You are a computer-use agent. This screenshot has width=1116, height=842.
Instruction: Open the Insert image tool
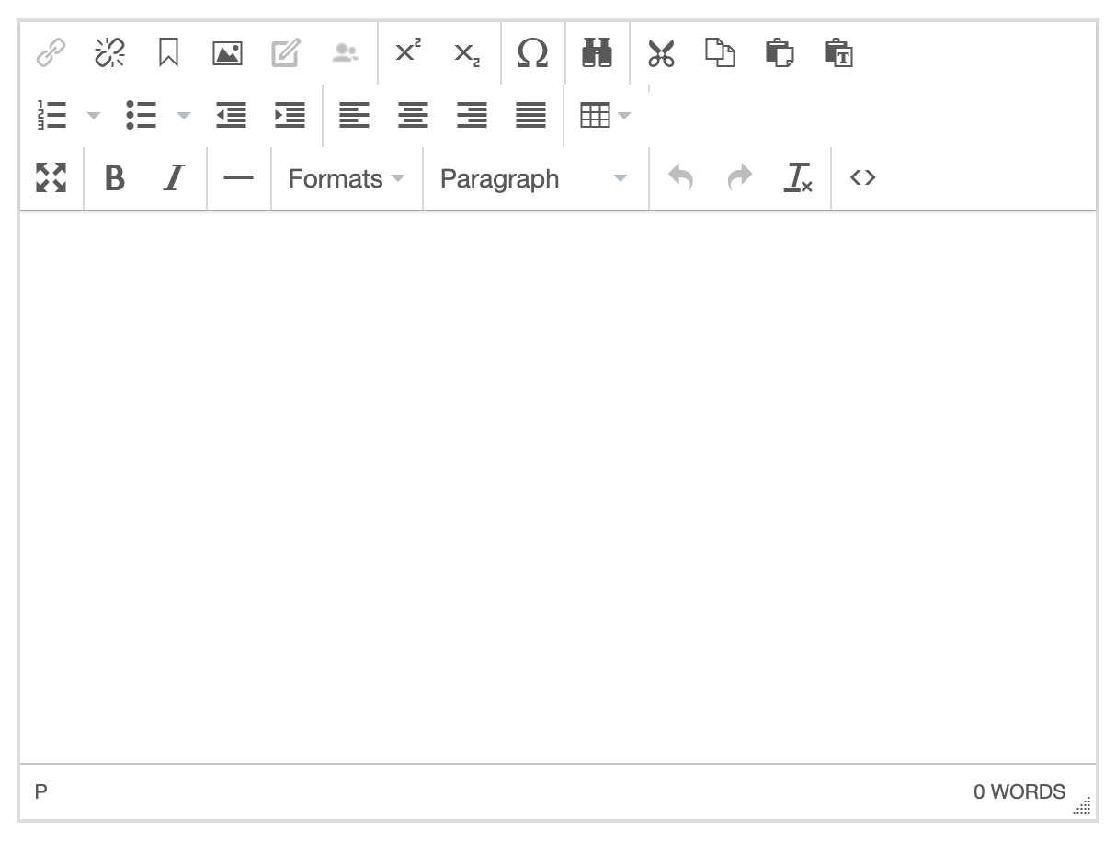coord(227,53)
